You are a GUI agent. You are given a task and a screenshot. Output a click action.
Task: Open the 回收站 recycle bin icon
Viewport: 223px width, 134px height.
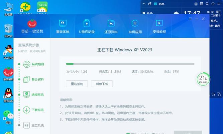pos(8,30)
